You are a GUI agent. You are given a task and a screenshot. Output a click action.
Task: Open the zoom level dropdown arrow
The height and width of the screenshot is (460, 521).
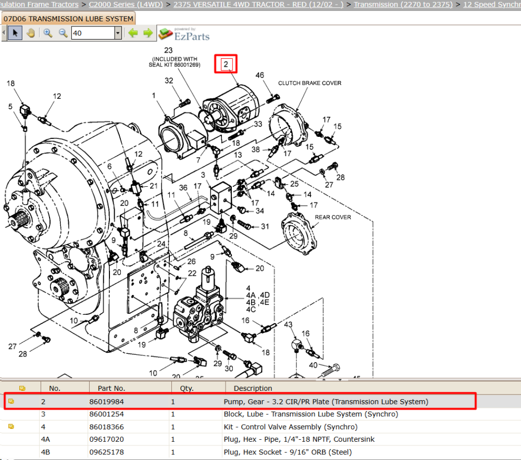coord(118,33)
